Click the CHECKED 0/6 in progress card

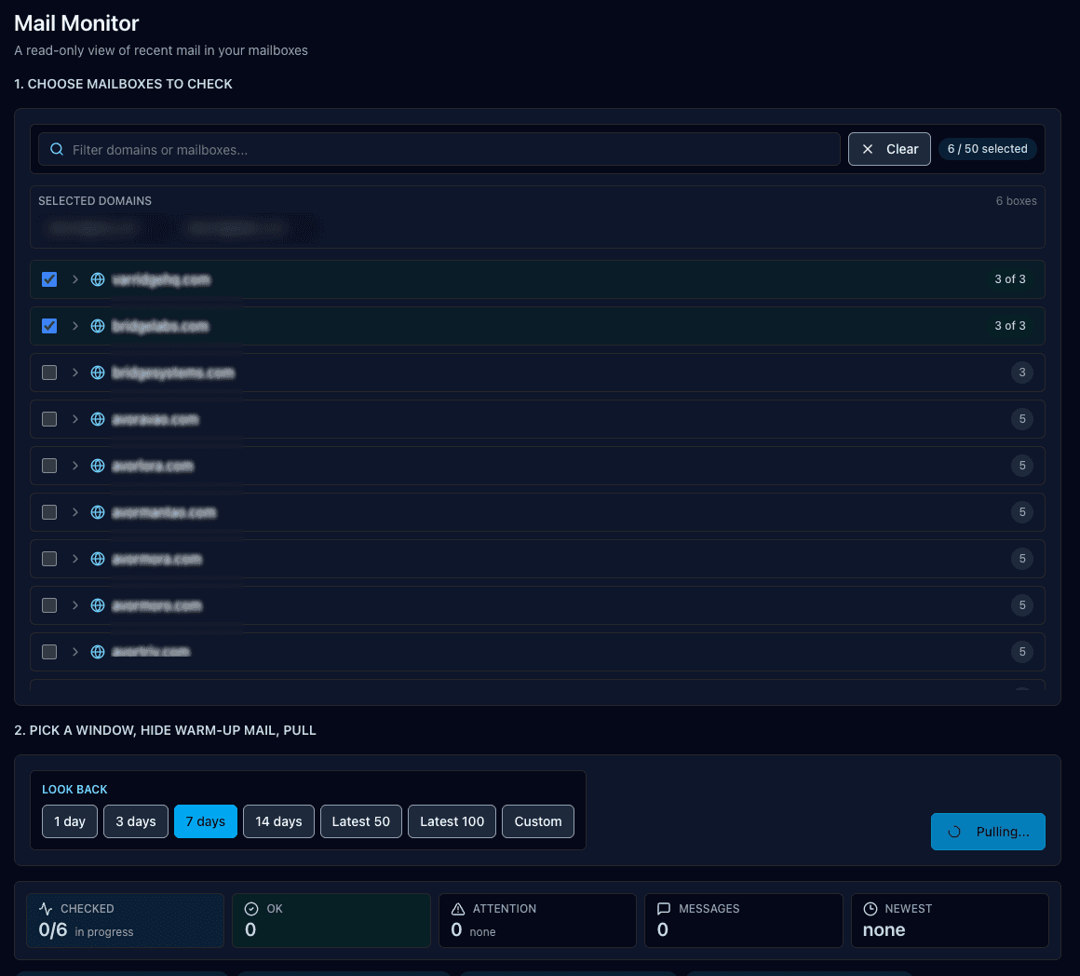point(126,921)
